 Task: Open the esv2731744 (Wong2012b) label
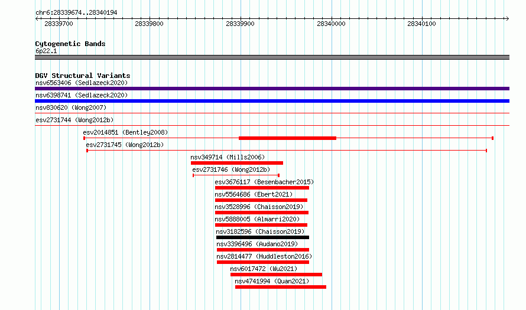pos(74,120)
